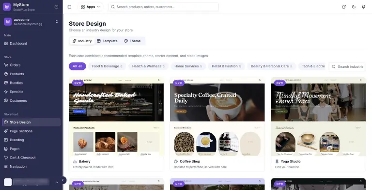Filter by Home Services

pyautogui.click(x=188, y=66)
